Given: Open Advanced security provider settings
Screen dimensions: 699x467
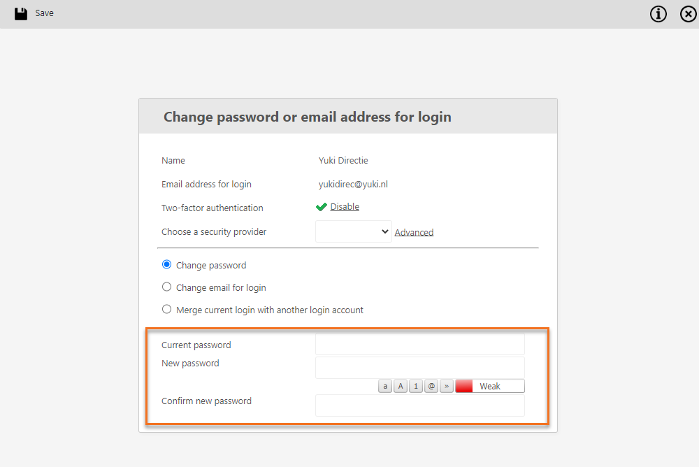Looking at the screenshot, I should tap(414, 231).
